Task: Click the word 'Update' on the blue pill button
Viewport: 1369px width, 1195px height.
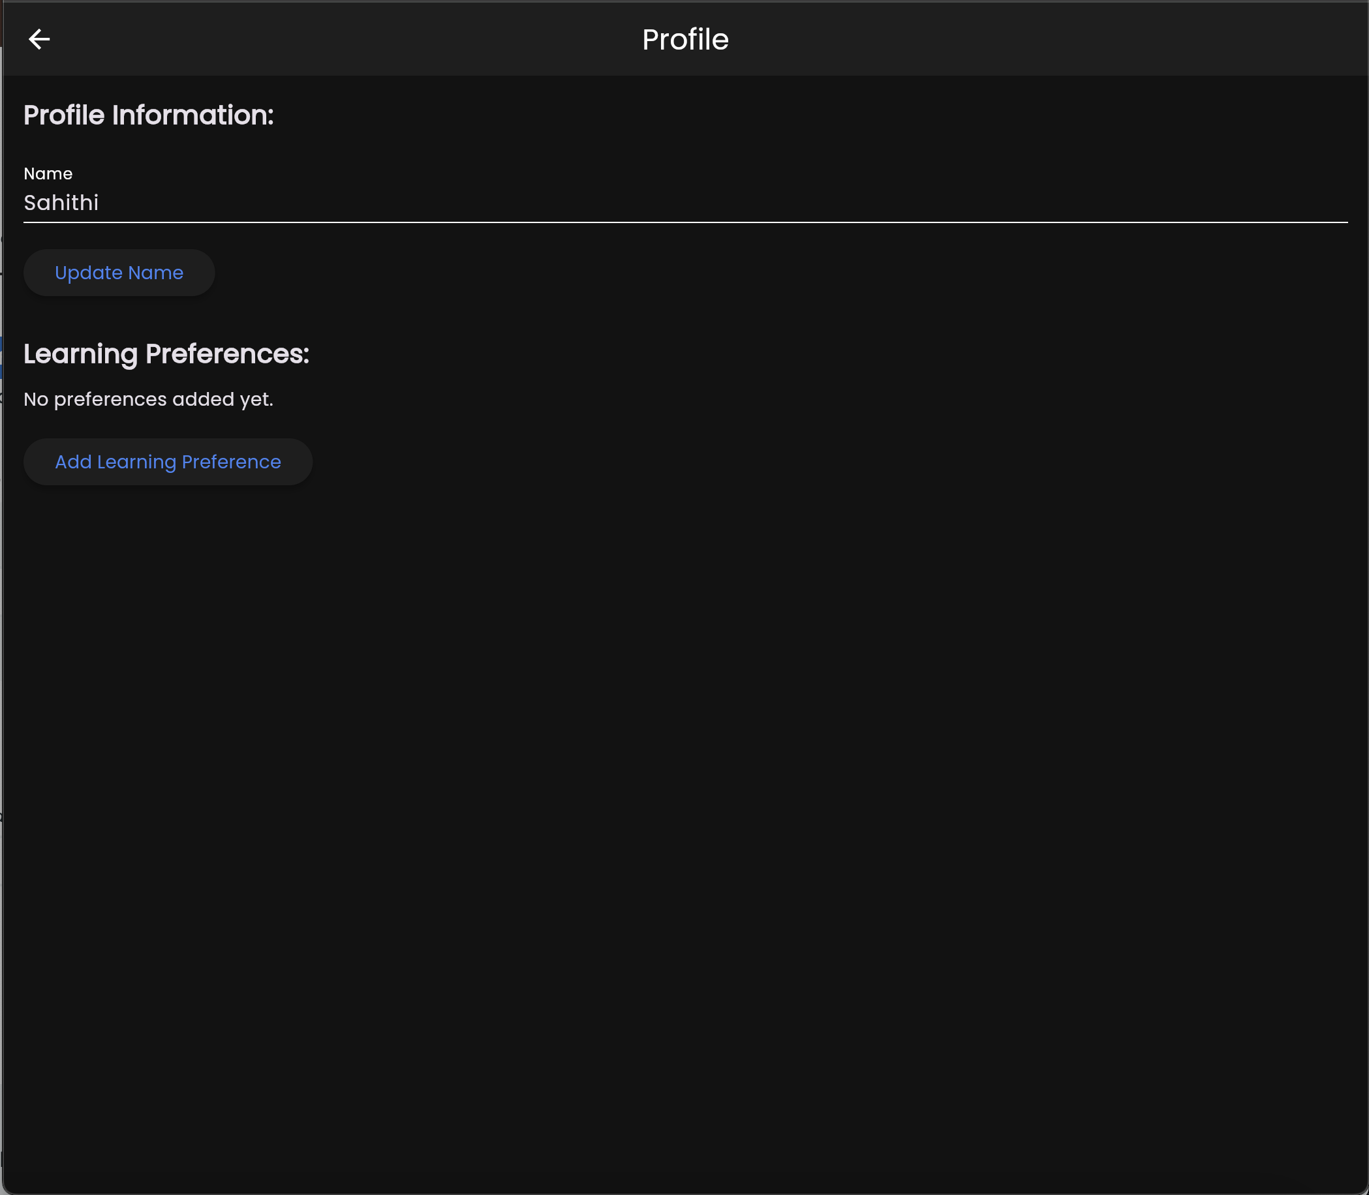Action: (x=89, y=273)
